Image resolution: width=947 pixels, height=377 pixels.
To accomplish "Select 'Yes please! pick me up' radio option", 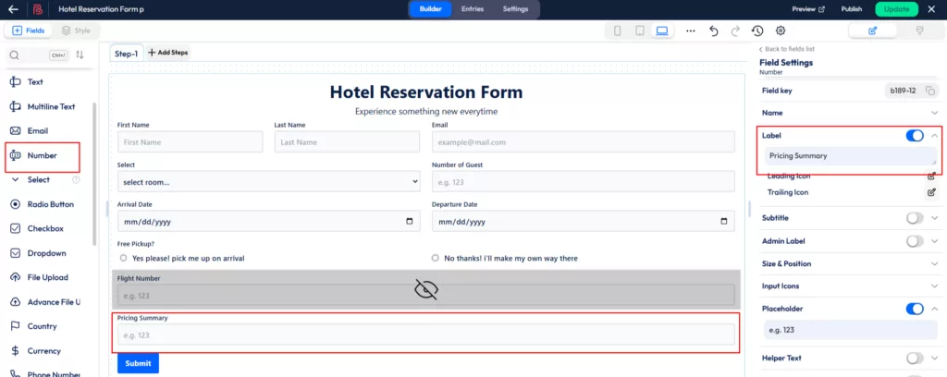I will (x=125, y=258).
